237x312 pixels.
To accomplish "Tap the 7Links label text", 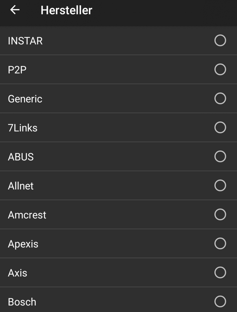I will (x=23, y=128).
